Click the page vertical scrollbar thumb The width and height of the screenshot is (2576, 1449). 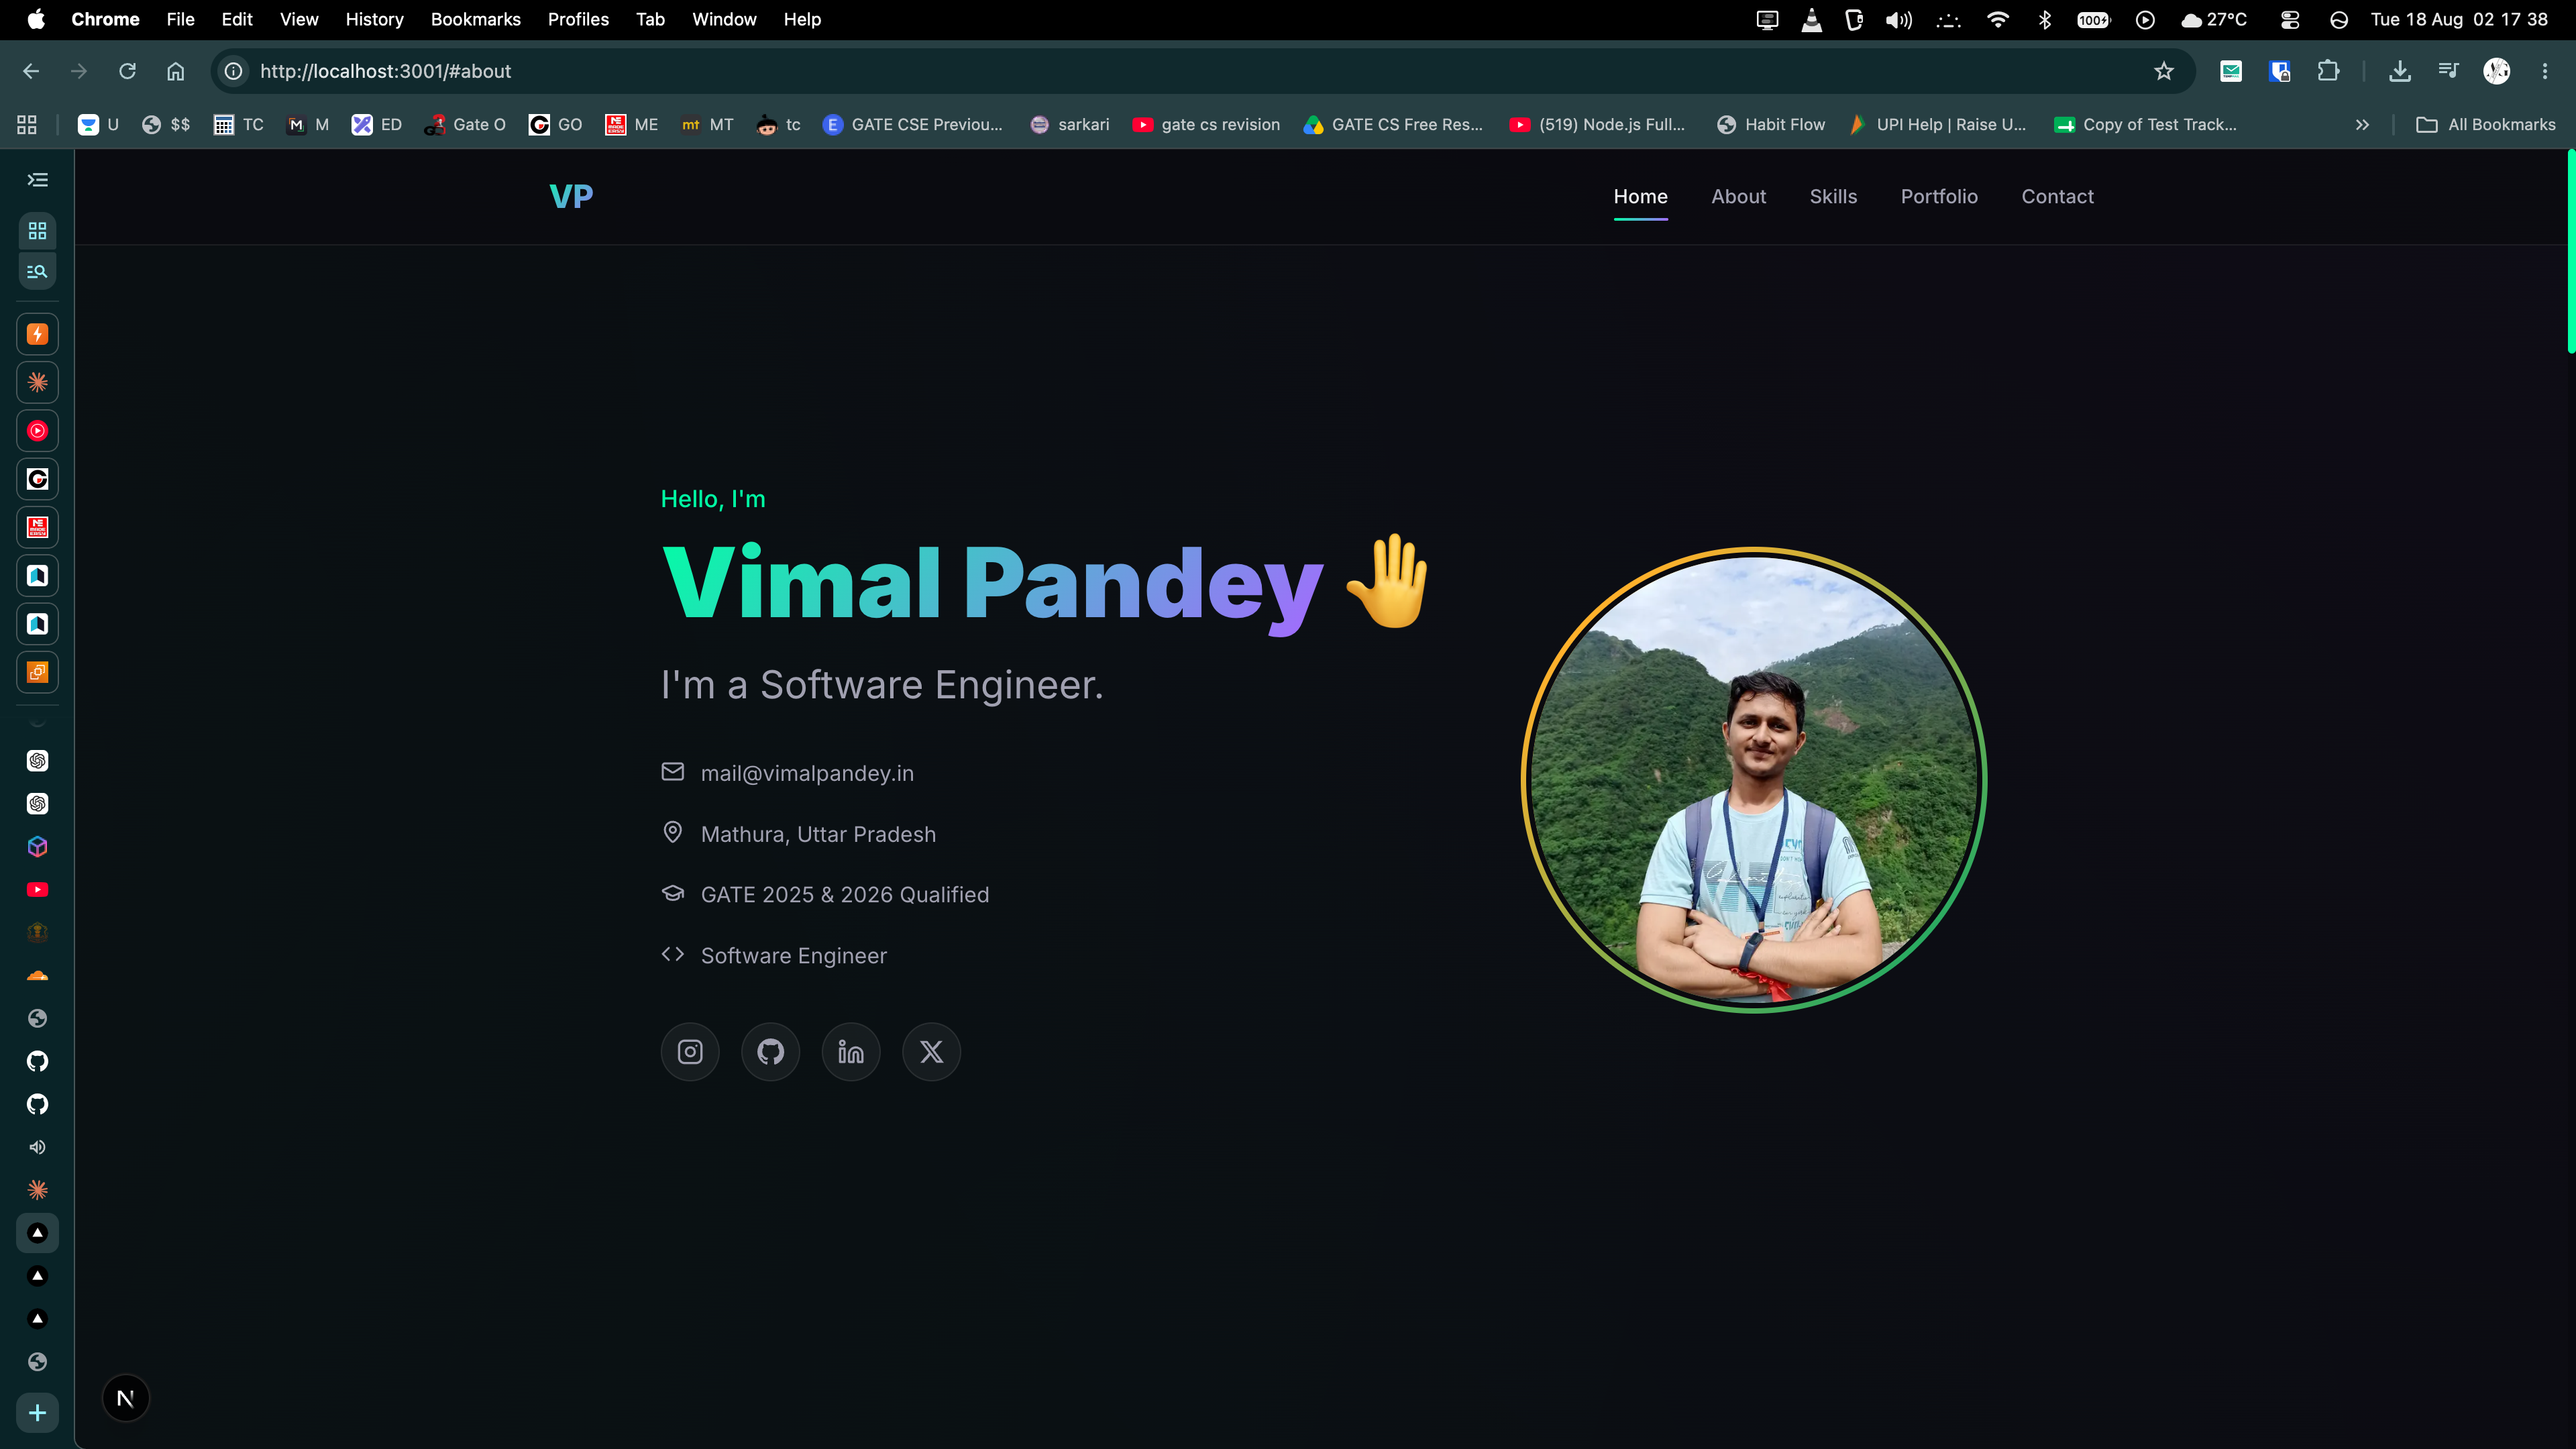pyautogui.click(x=2570, y=252)
